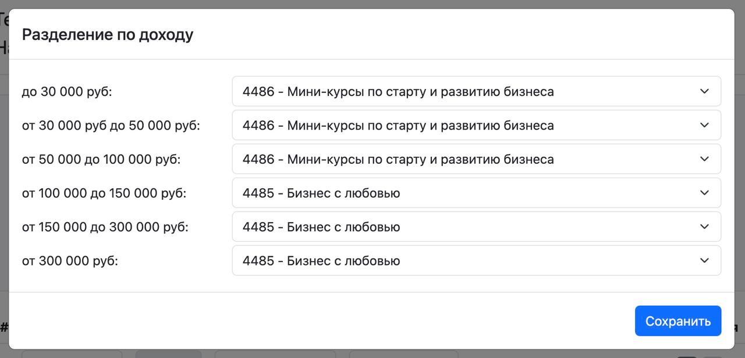Expand the select box for 'от 300 000 руб'
Screen dimensions: 745x358
tap(477, 260)
